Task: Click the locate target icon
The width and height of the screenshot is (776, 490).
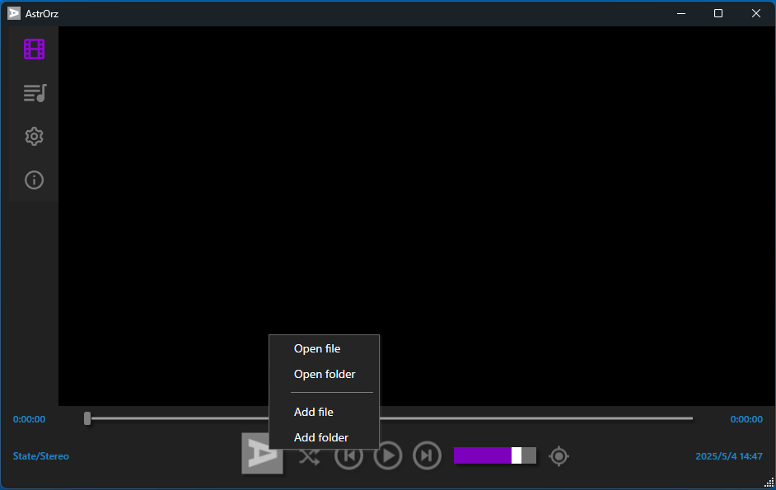Action: (x=559, y=456)
